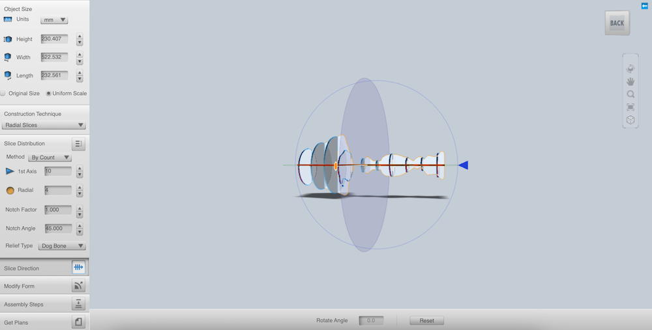Click the Fit to view icon
This screenshot has width=652, height=330.
click(x=630, y=107)
